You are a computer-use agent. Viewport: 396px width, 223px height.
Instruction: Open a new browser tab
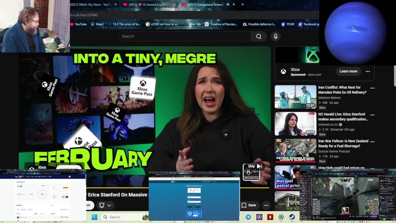243,4
